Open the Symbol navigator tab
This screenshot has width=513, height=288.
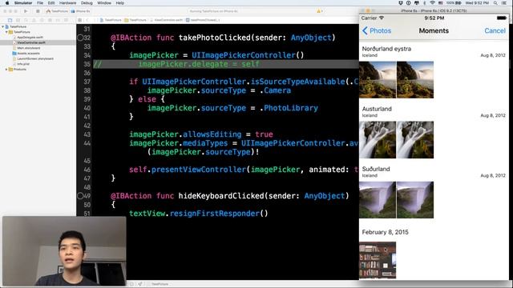18,20
